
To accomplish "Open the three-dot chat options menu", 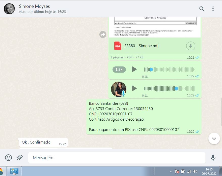I will point(213,9).
